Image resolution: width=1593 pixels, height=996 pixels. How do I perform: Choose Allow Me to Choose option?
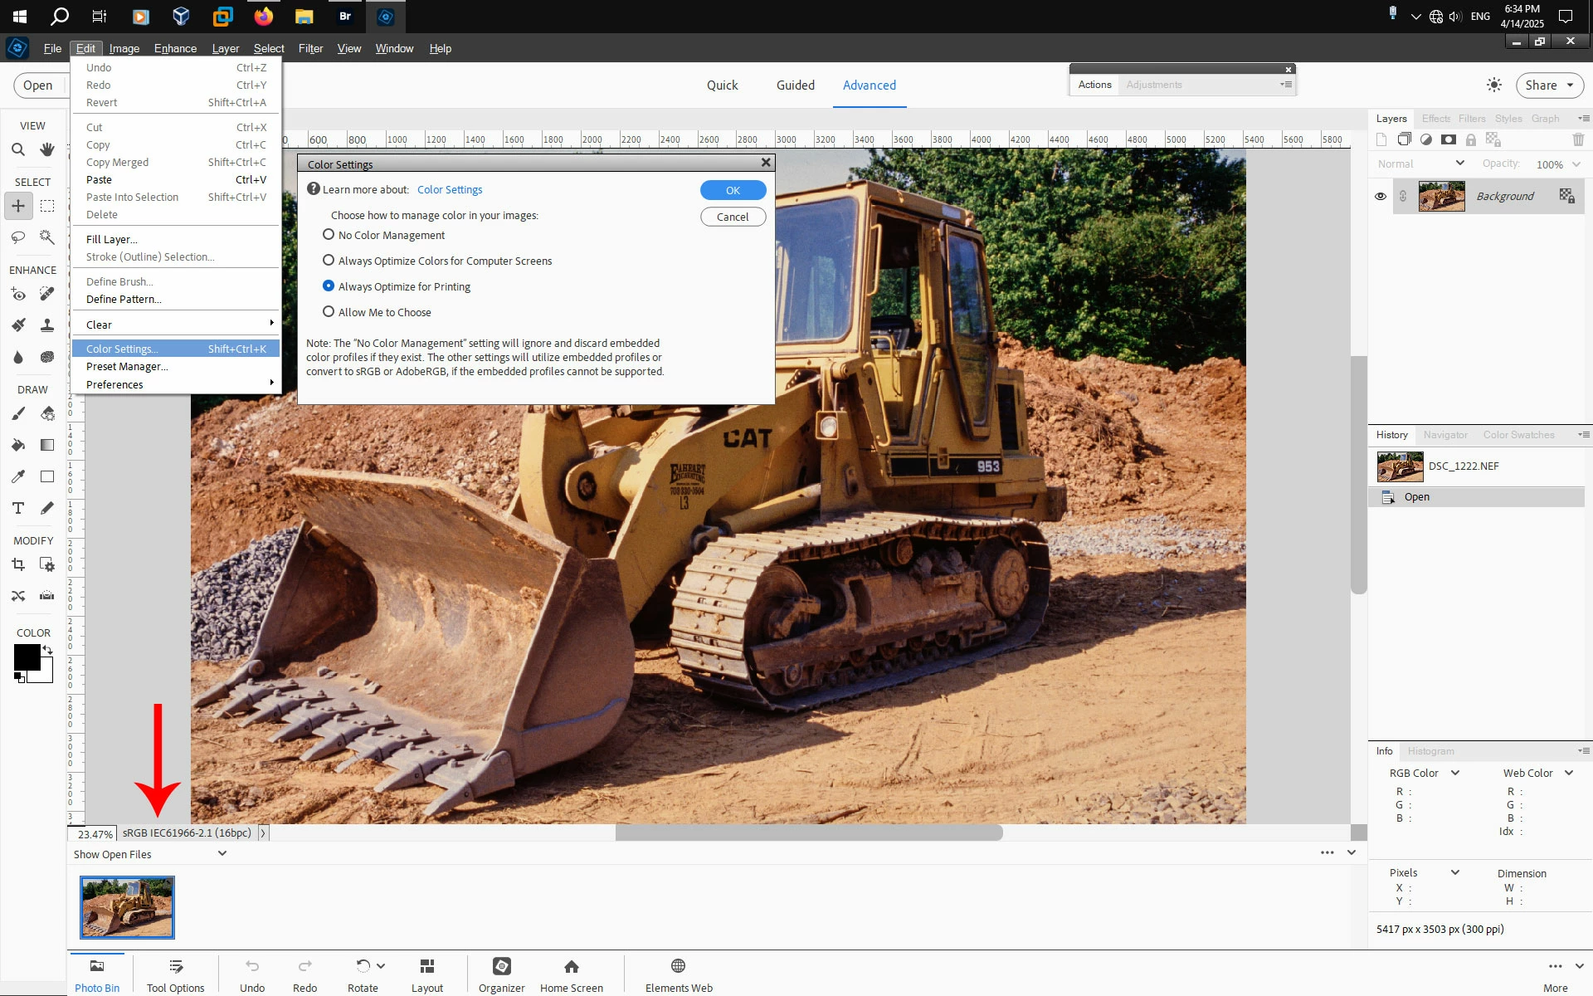329,312
